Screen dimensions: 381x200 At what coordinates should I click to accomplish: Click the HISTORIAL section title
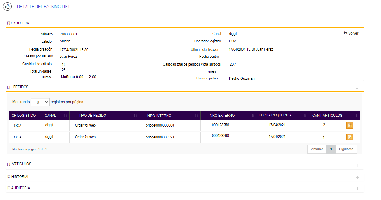click(20, 177)
